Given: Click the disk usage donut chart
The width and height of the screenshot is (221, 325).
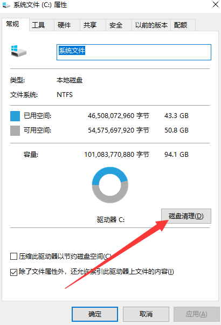Looking at the screenshot, I should click(x=110, y=185).
